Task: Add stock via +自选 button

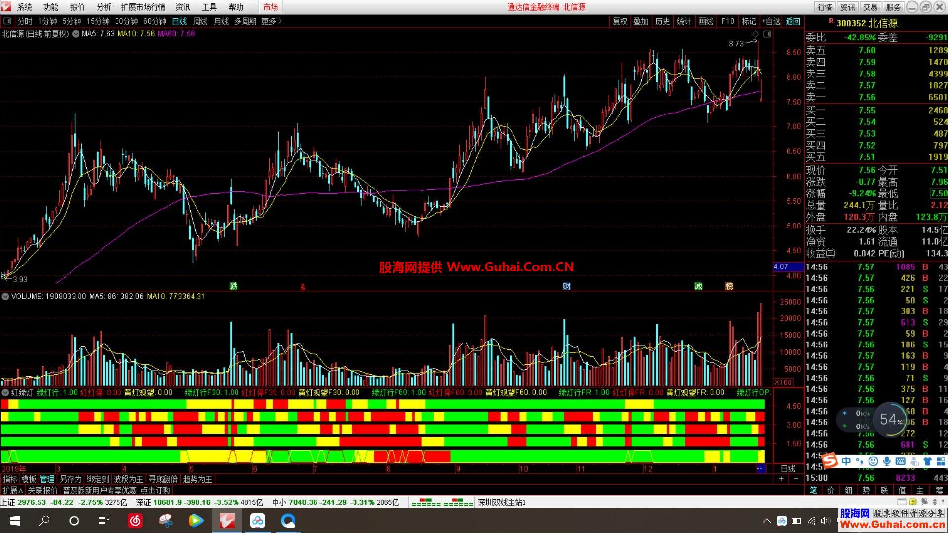Action: [x=771, y=21]
